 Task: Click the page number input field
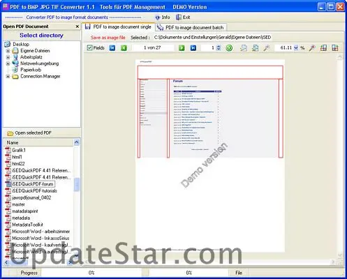209,48
